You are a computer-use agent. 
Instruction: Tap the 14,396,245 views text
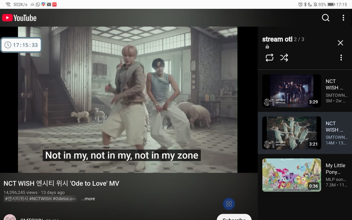tap(21, 192)
